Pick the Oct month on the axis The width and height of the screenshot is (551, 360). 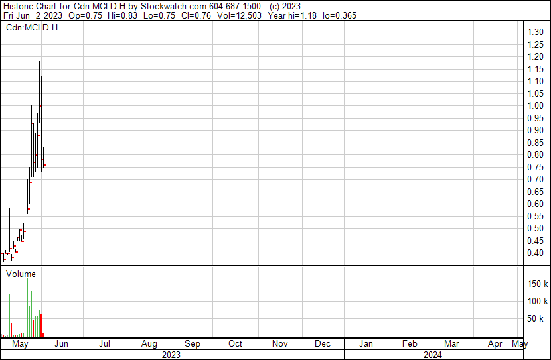click(235, 344)
